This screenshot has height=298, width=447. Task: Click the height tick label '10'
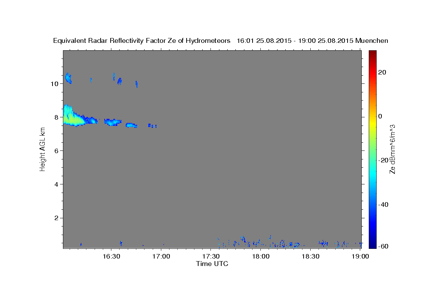(54, 83)
